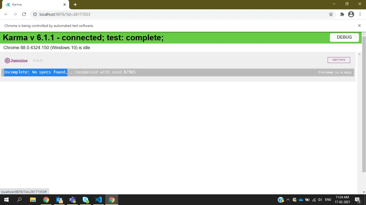This screenshot has height=205, width=366.
Task: Click the globe with padlock tray icon
Action: point(294,200)
